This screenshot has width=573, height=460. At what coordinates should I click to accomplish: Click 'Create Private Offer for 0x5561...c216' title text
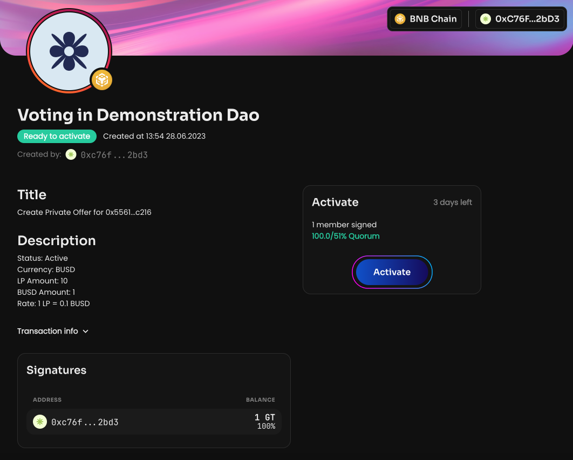point(84,212)
